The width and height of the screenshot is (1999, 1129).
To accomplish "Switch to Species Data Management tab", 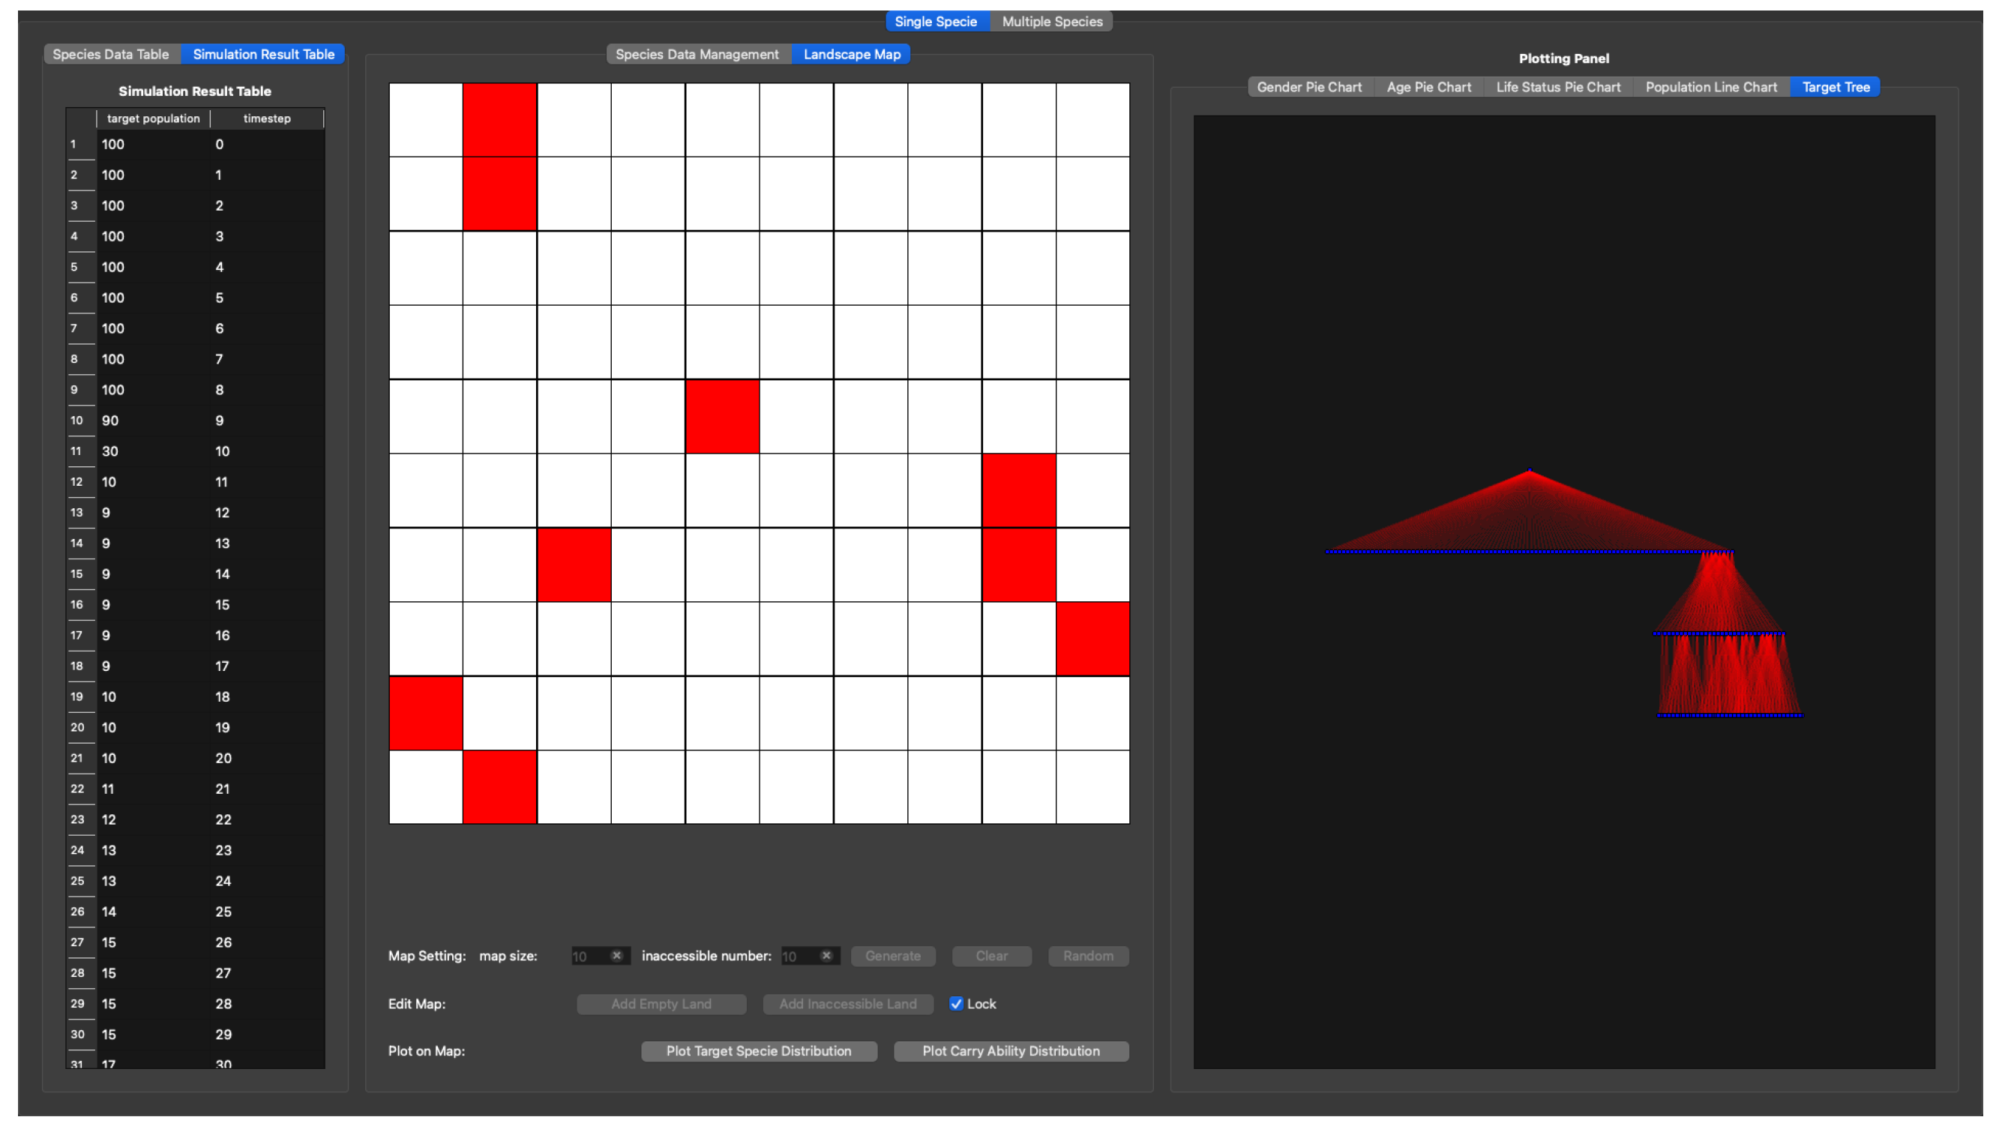I will tap(696, 54).
